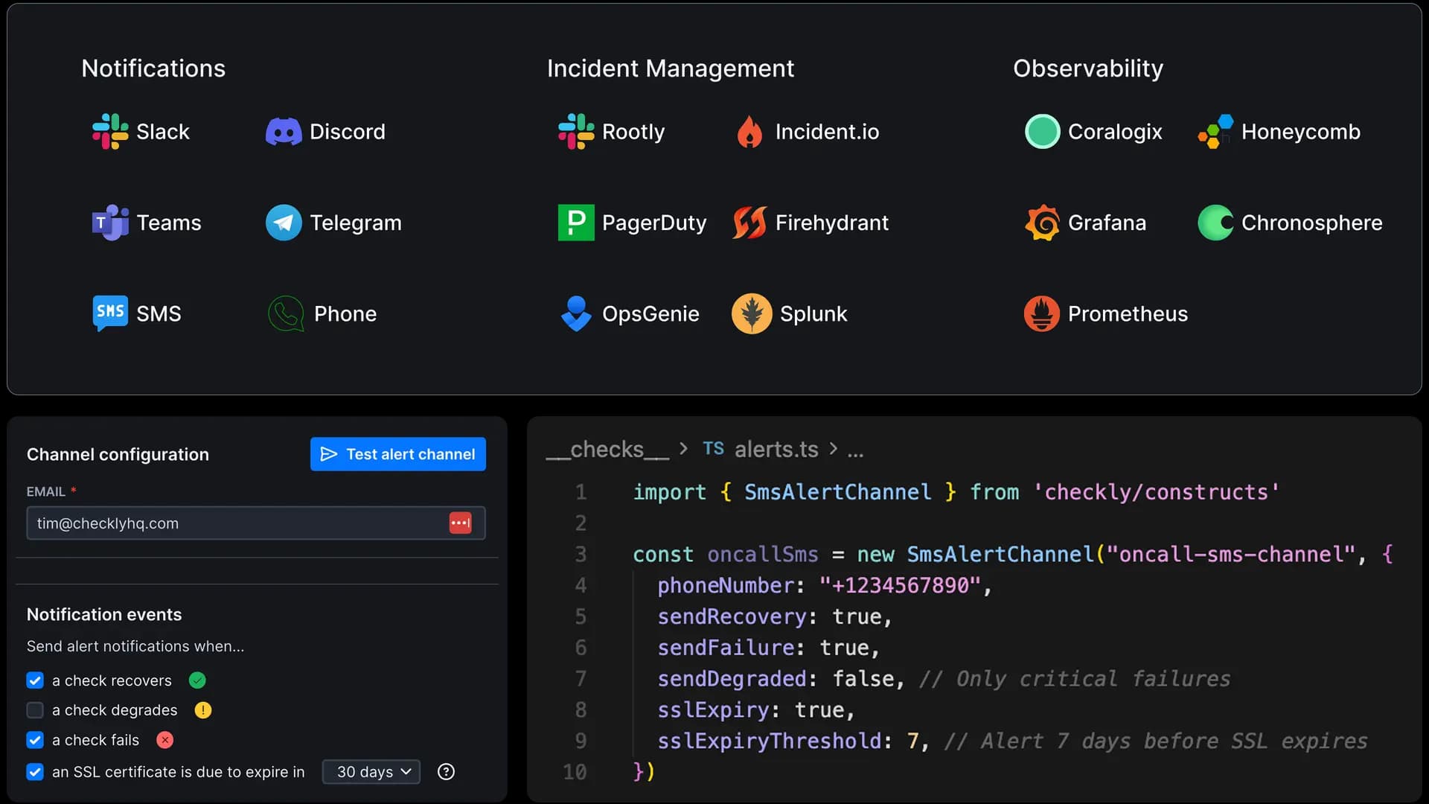Click the 'Send alert notifications when...' text
The height and width of the screenshot is (804, 1429).
(x=135, y=646)
